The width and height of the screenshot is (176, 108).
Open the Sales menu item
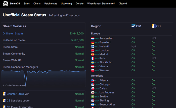pyautogui.click(x=27, y=4)
